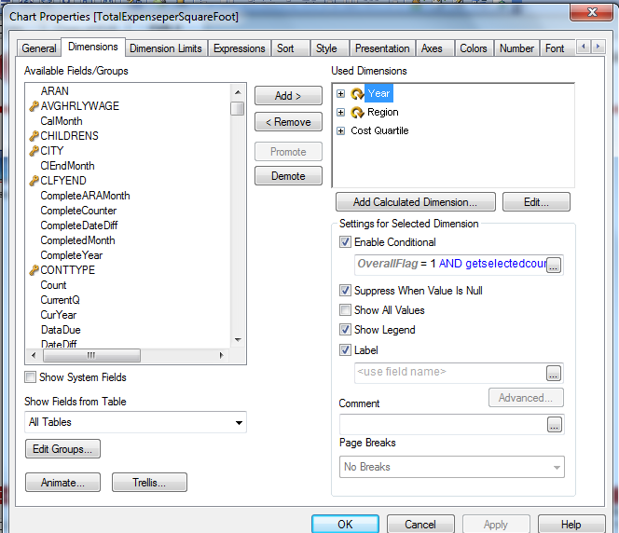Image resolution: width=619 pixels, height=533 pixels.
Task: Click the horizontal scrollbar thumb in field list
Action: (x=91, y=355)
